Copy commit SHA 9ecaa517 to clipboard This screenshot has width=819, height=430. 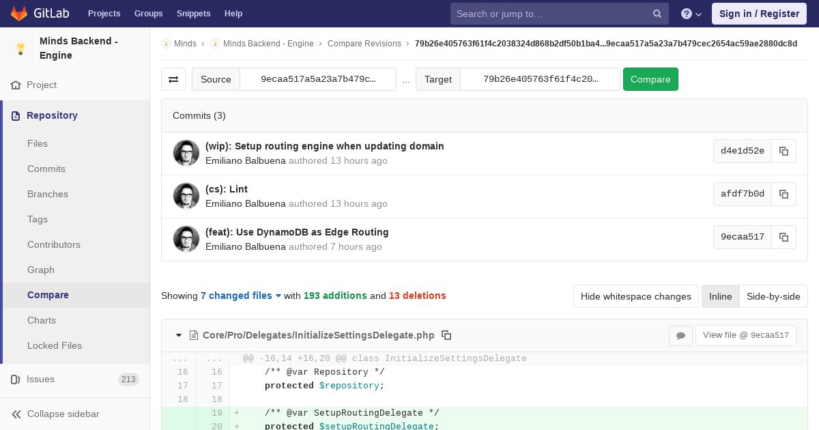pos(784,237)
